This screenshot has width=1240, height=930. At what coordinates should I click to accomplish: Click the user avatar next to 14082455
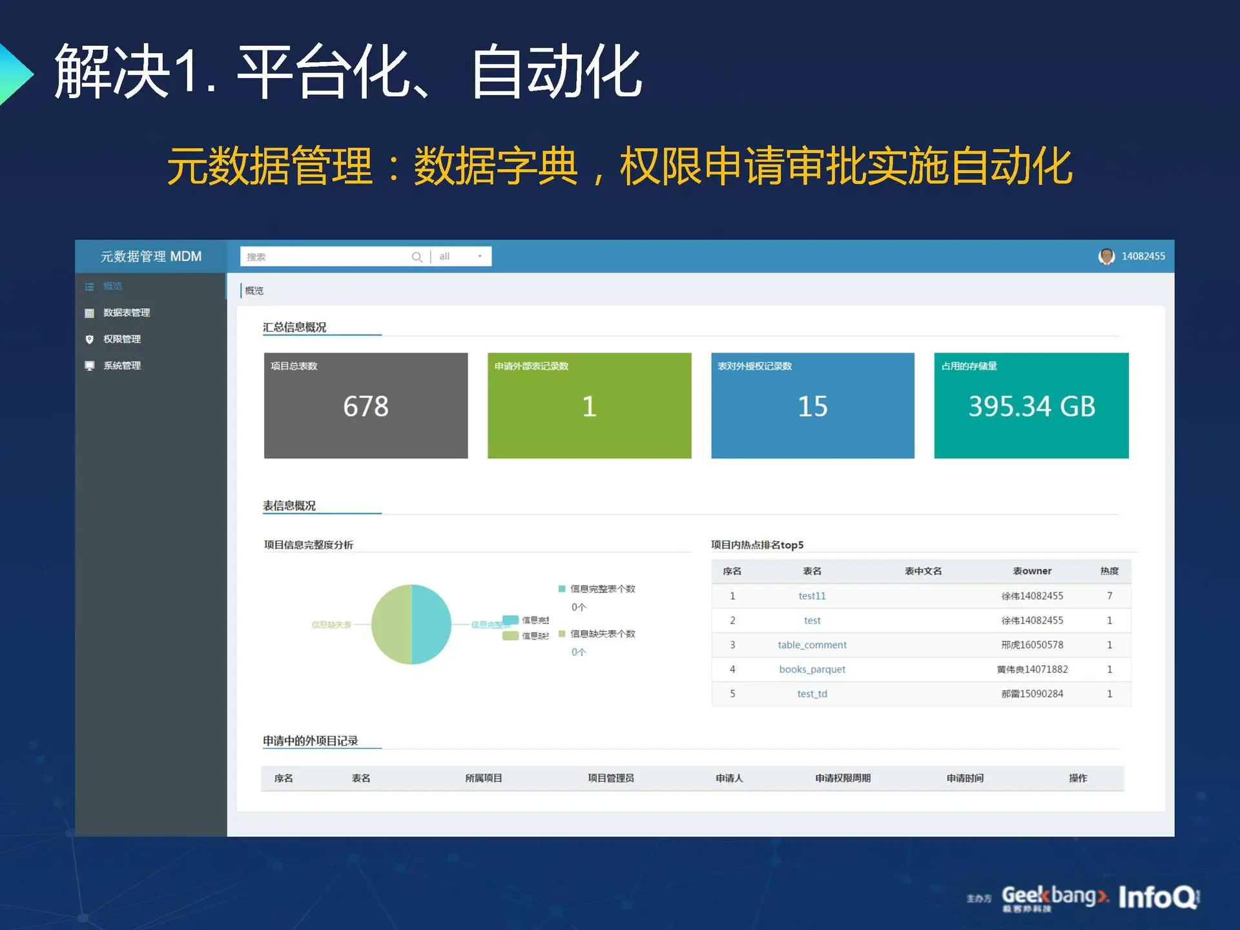click(1106, 256)
